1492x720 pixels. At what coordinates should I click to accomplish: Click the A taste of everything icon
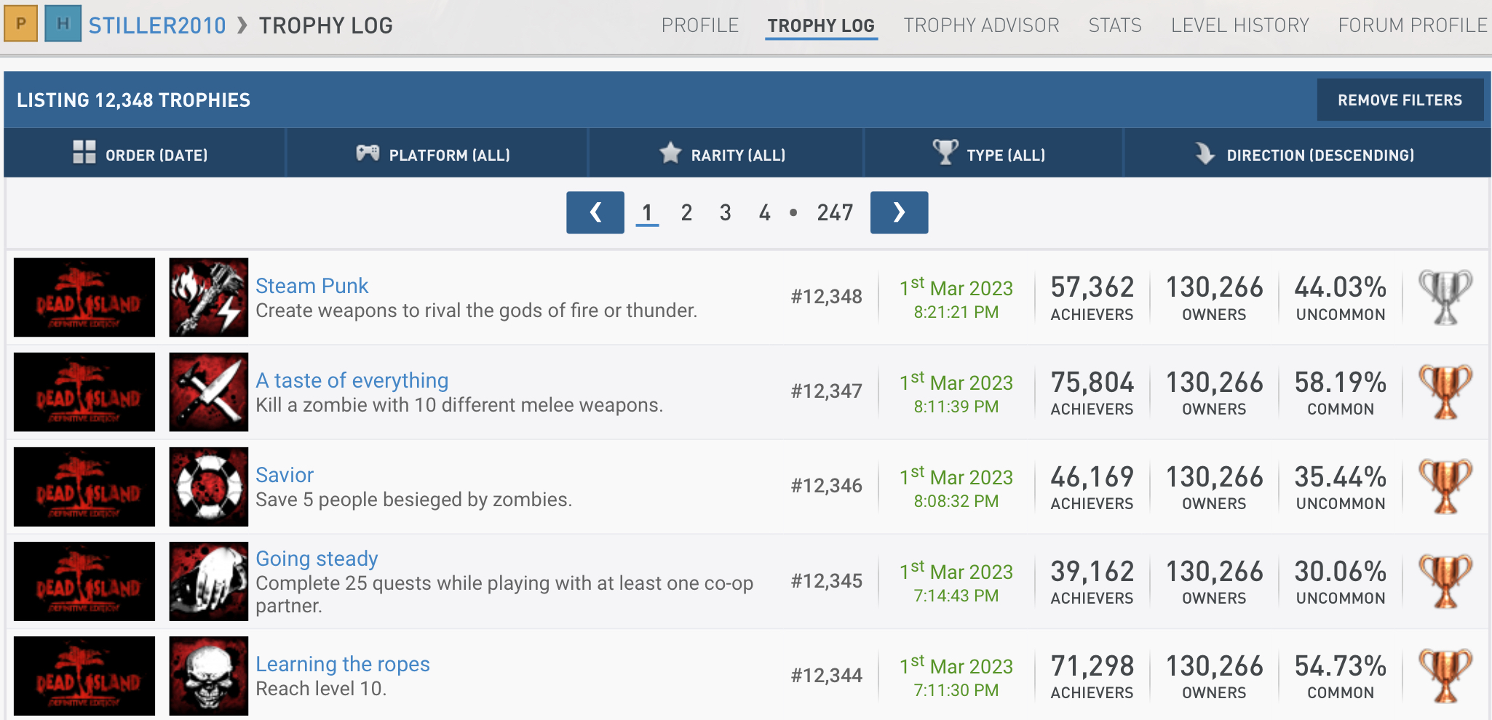208,392
